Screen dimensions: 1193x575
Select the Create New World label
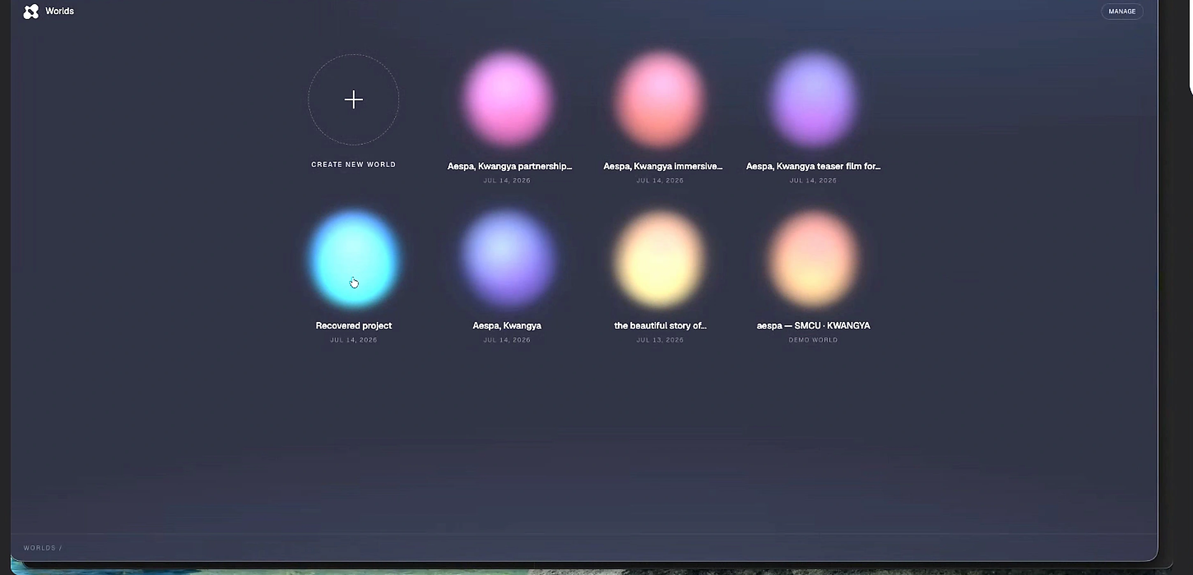point(354,165)
